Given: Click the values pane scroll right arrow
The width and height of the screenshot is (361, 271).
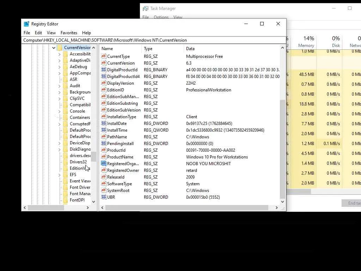Looking at the screenshot, I should [276, 207].
